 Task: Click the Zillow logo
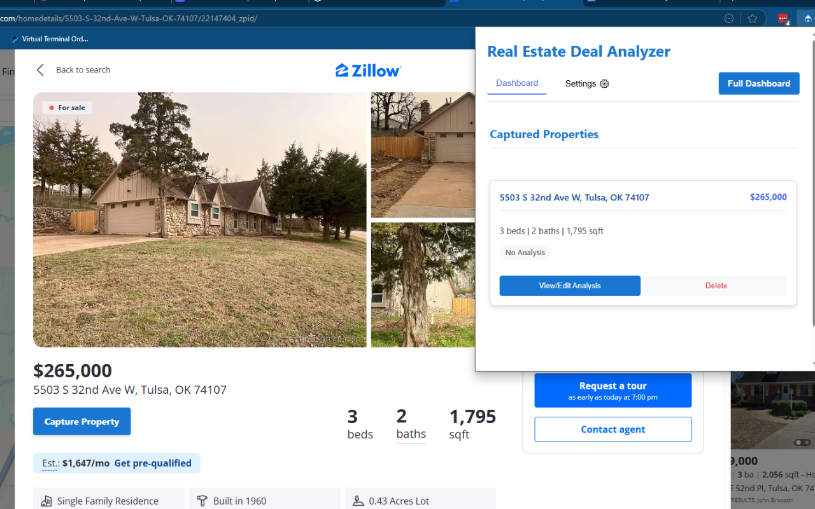[x=368, y=71]
